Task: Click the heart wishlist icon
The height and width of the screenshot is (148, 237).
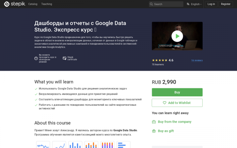Action: [164, 103]
